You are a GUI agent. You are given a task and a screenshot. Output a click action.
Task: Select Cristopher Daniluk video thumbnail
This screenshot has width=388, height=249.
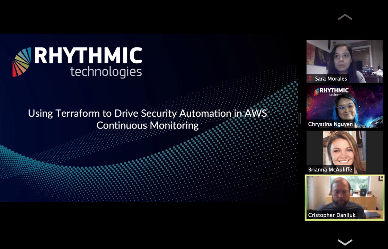tap(344, 197)
